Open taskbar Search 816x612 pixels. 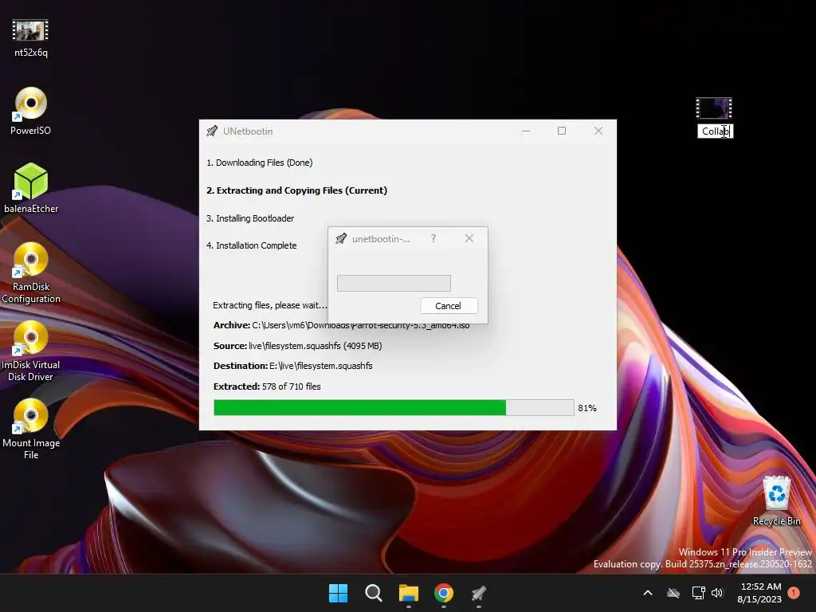[374, 593]
